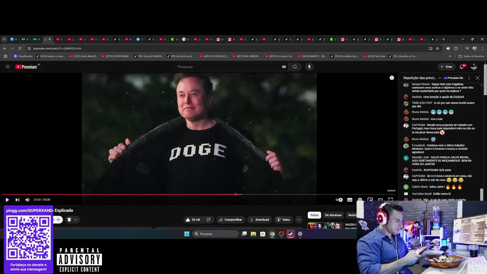
Task: Open Chrome tab search dropdown
Action: [x=4, y=39]
